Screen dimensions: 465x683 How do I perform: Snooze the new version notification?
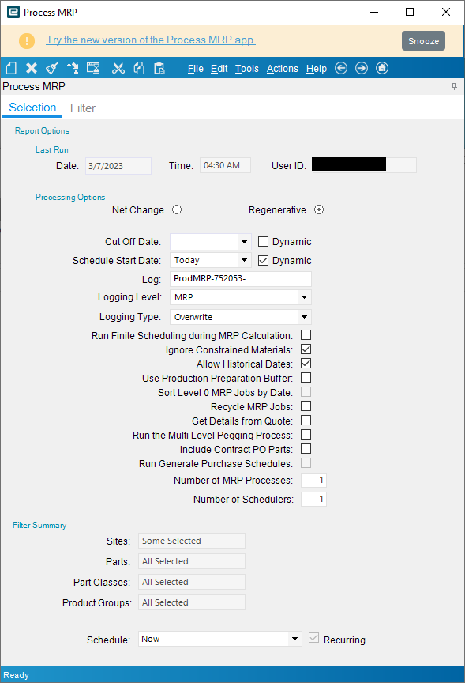click(x=423, y=41)
